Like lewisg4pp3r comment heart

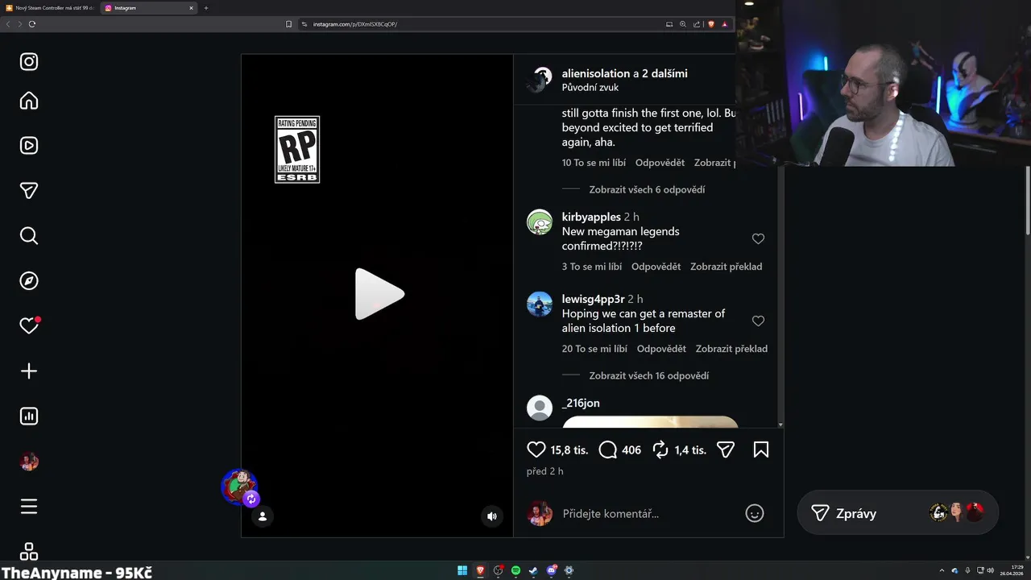[758, 321]
